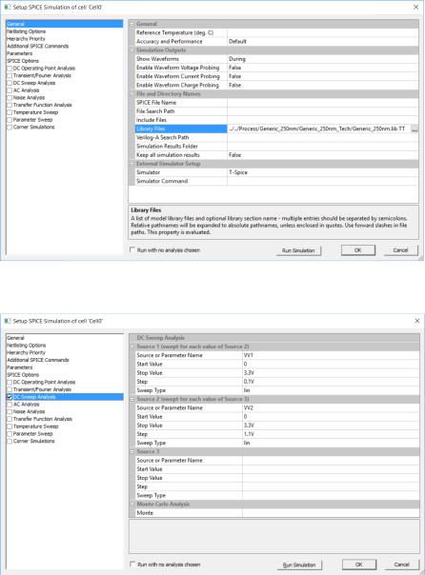Enable the Corner Simulations checkbox in the lower dialog

tap(10, 441)
